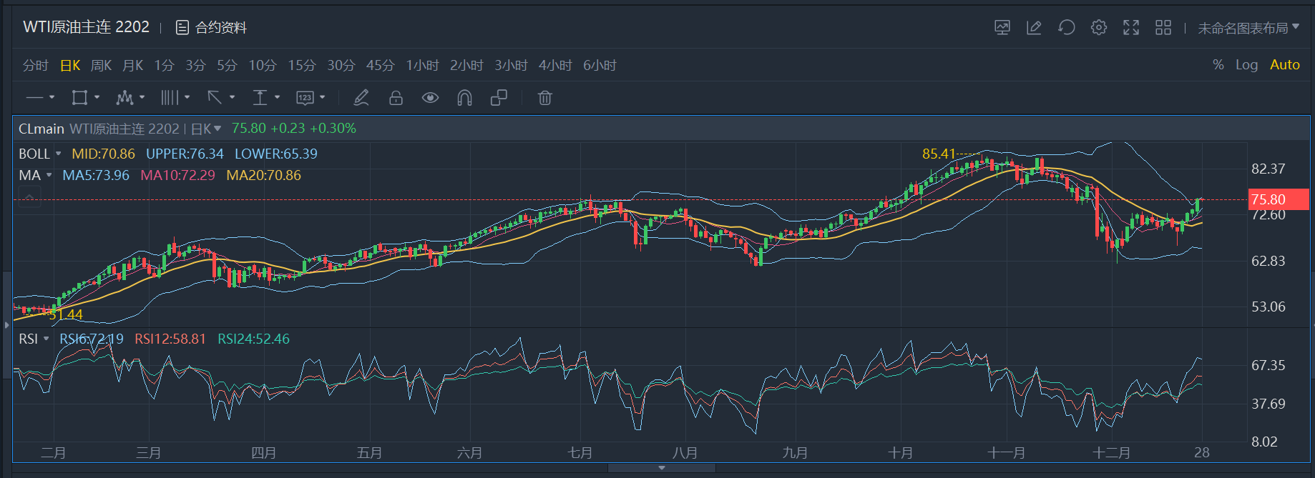Click the trash icon to delete drawings
The height and width of the screenshot is (478, 1315).
[544, 98]
